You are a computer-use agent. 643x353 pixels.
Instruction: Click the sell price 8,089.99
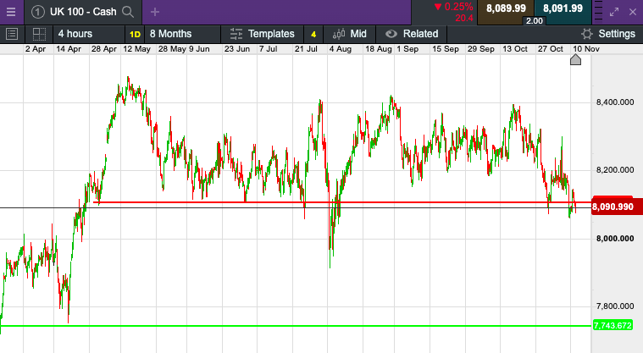click(506, 8)
